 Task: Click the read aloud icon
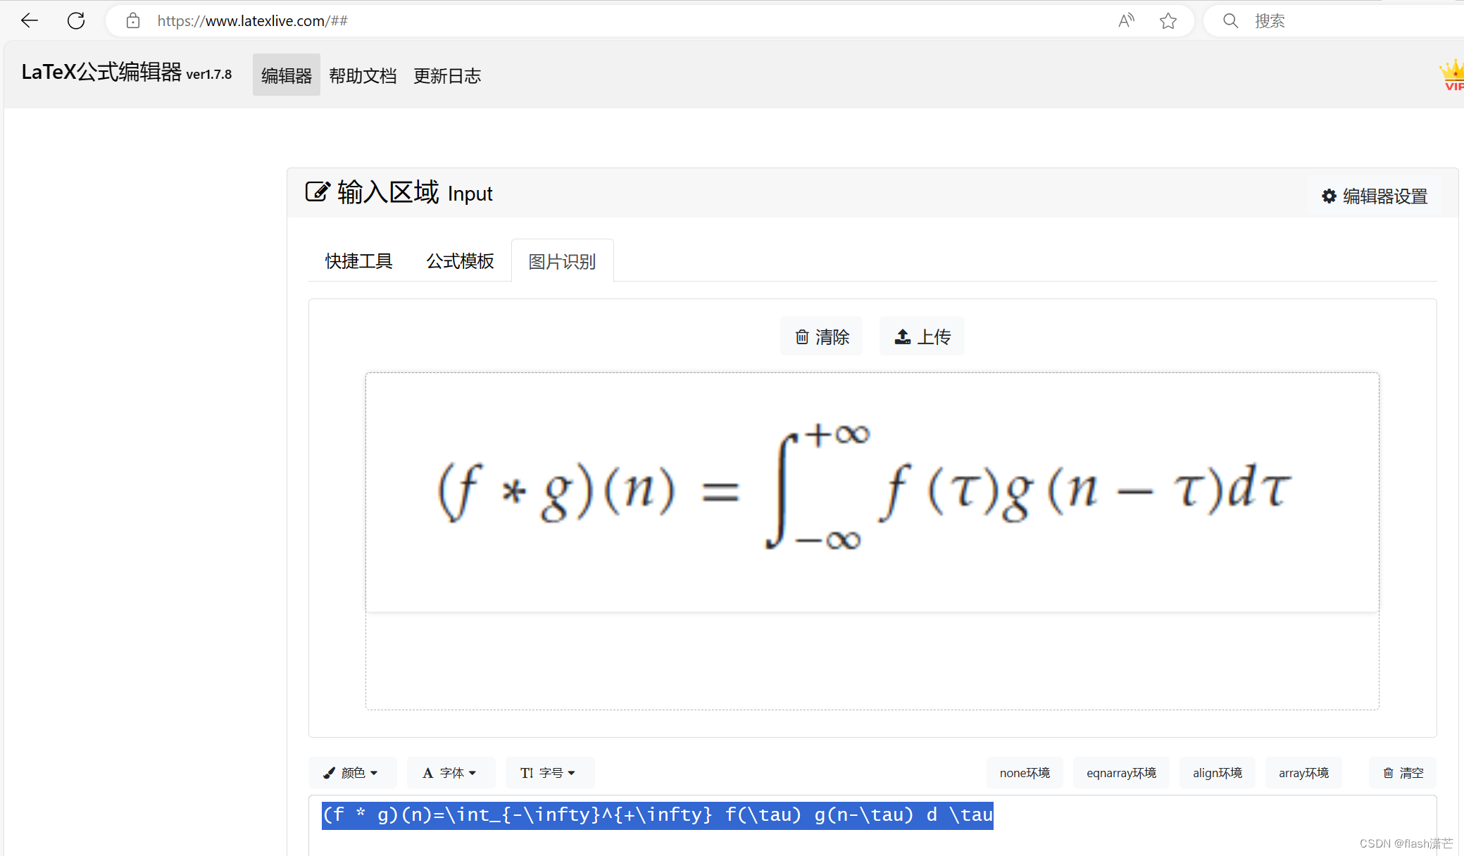point(1126,21)
